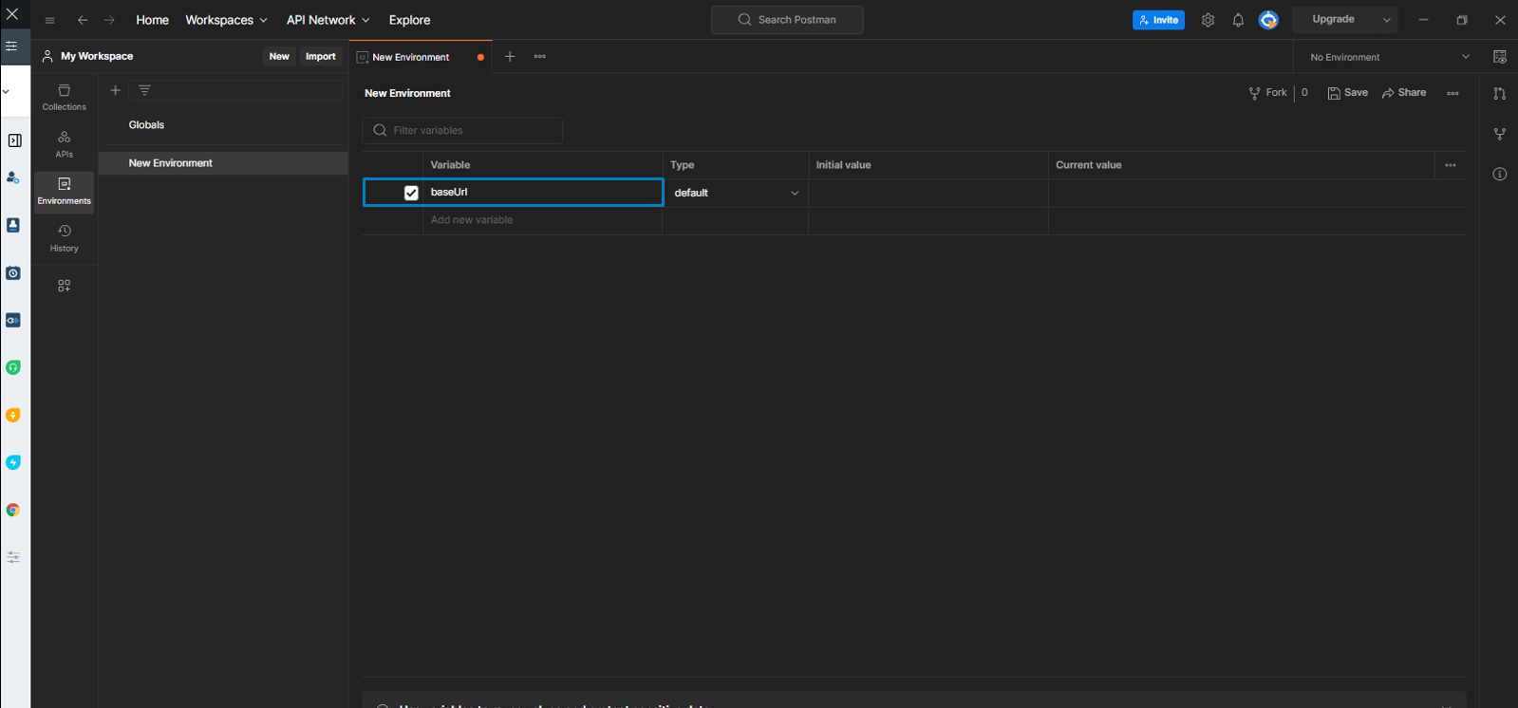Click the Import button
The width and height of the screenshot is (1518, 708).
tap(321, 57)
